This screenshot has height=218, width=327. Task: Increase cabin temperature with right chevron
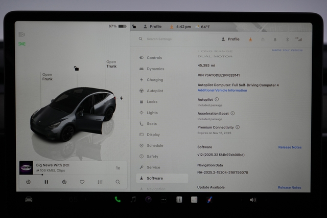pyautogui.click(x=85, y=200)
